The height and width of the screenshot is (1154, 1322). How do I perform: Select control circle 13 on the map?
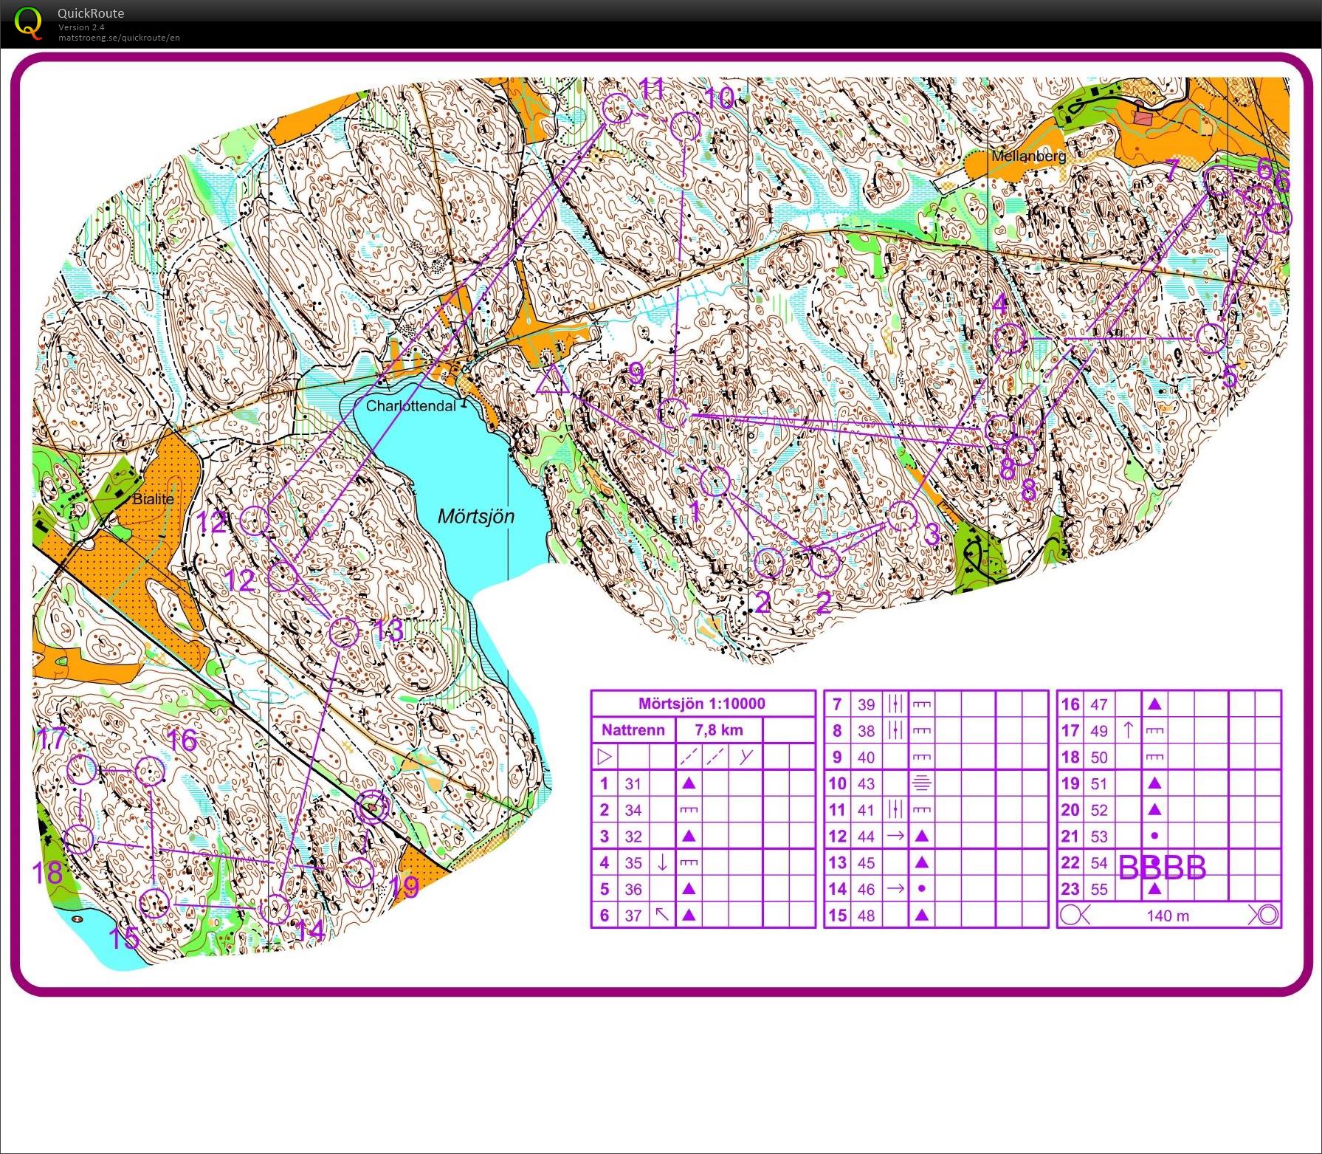point(343,633)
